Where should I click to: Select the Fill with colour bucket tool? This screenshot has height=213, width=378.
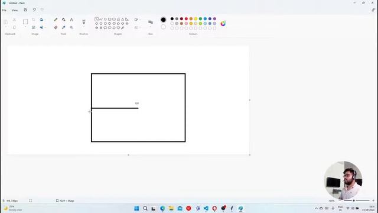(64, 20)
